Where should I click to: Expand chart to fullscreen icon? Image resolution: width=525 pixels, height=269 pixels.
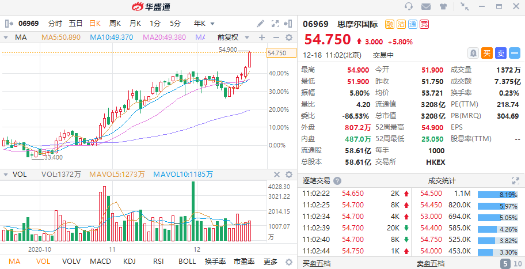point(275,24)
